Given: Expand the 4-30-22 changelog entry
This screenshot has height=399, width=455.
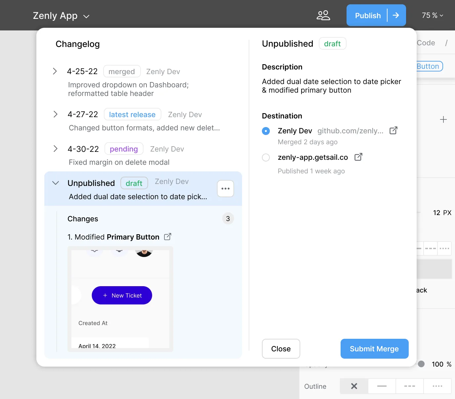Looking at the screenshot, I should [x=56, y=149].
